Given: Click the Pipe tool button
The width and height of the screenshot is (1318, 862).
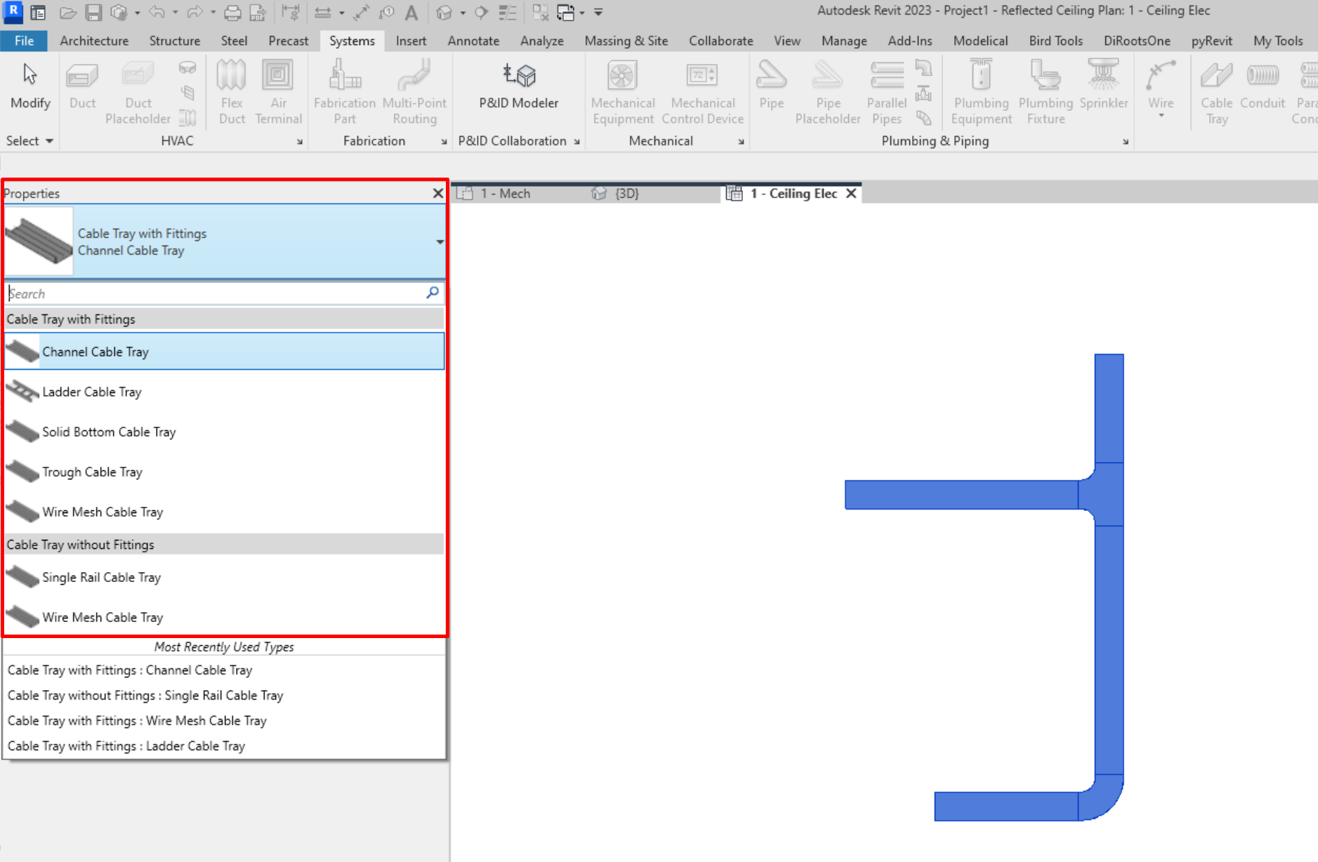Looking at the screenshot, I should coord(771,86).
